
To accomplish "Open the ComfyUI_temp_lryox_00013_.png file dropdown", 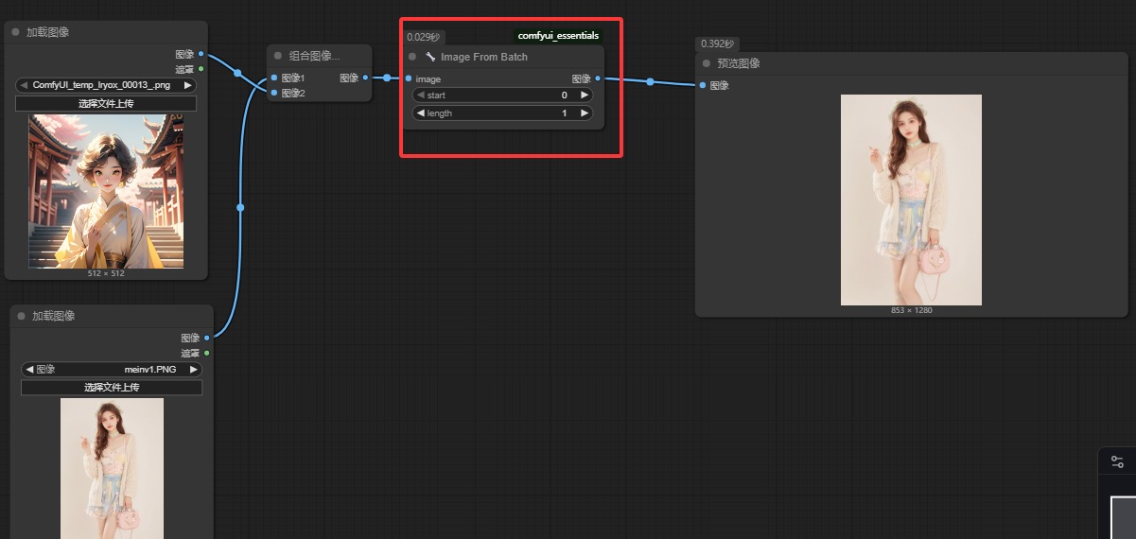I will [106, 85].
